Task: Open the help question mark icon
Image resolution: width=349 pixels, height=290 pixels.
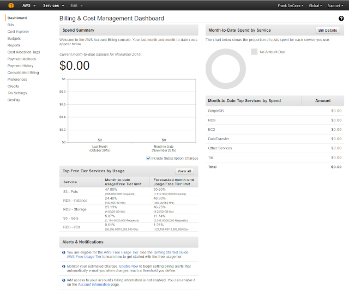Action: click(341, 19)
